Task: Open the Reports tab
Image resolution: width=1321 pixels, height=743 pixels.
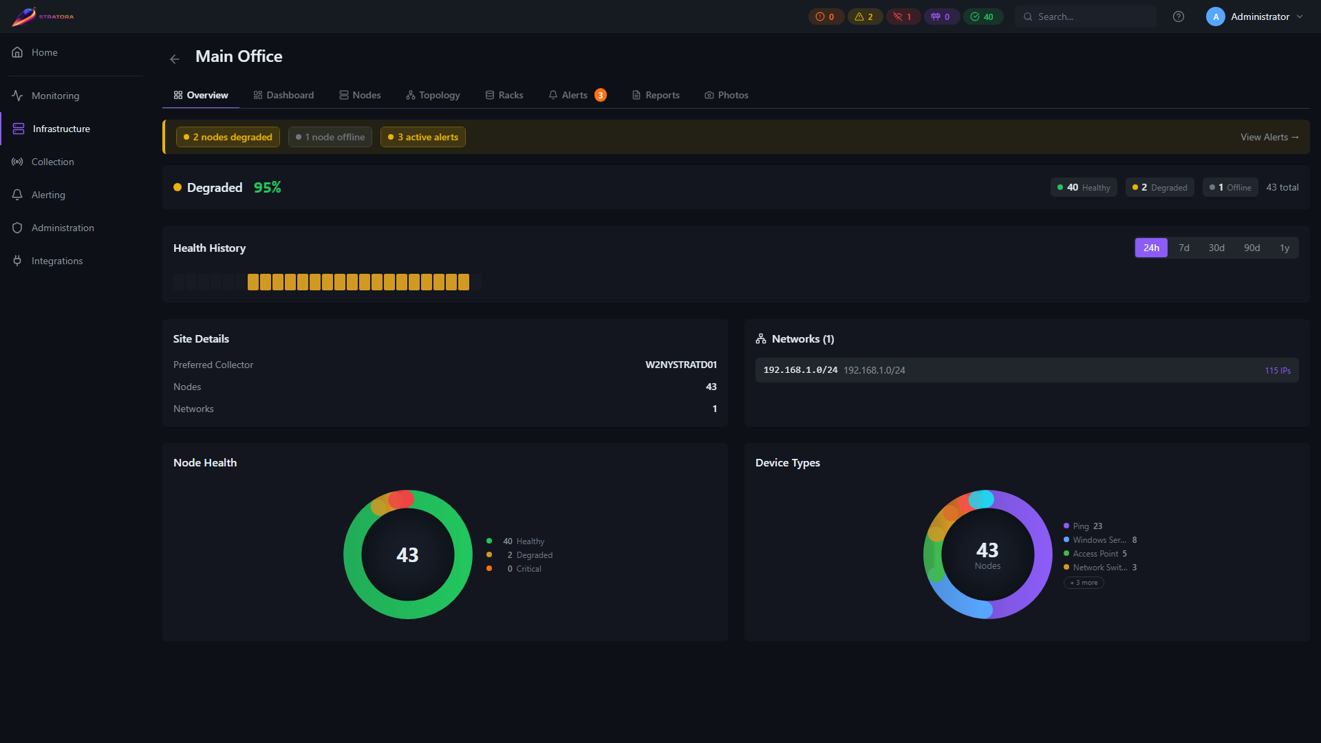Action: click(x=656, y=95)
